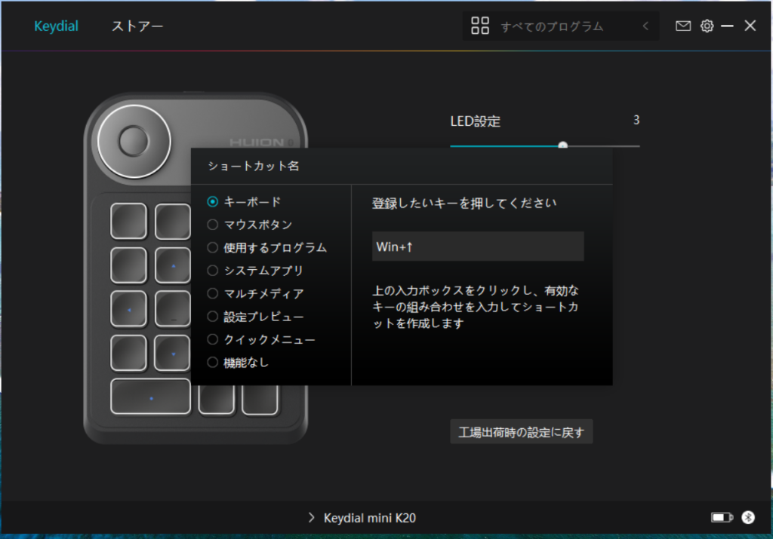Expand device list beside Keydial mini K20
The width and height of the screenshot is (773, 539).
pyautogui.click(x=311, y=518)
